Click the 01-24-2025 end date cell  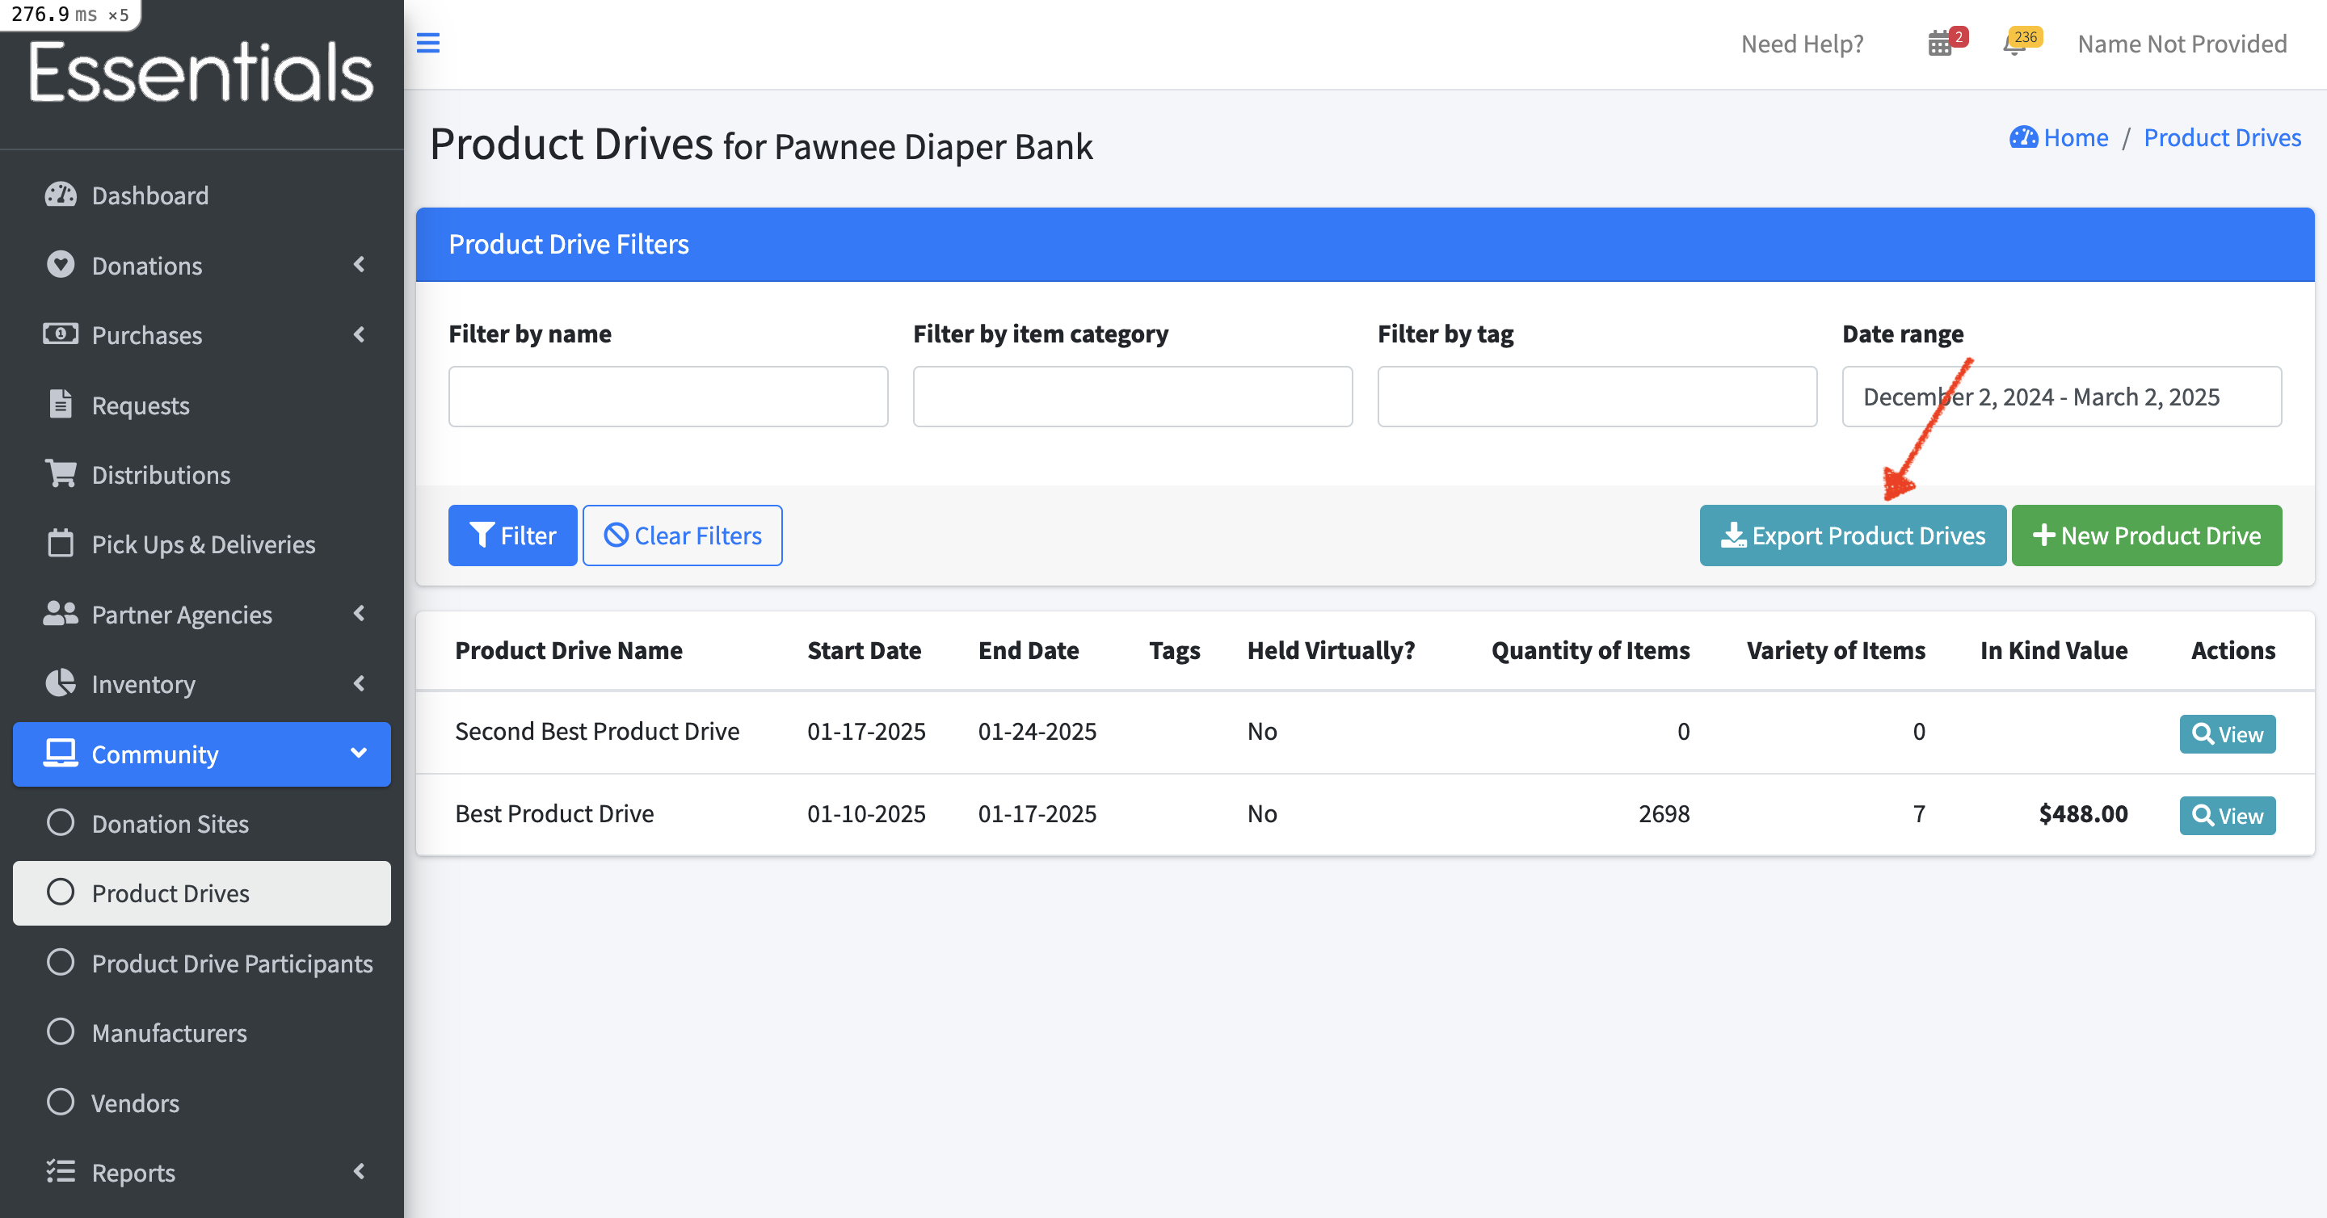(x=1037, y=731)
